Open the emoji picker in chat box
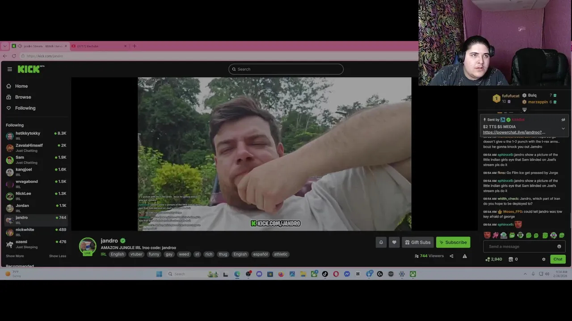 coord(559,247)
